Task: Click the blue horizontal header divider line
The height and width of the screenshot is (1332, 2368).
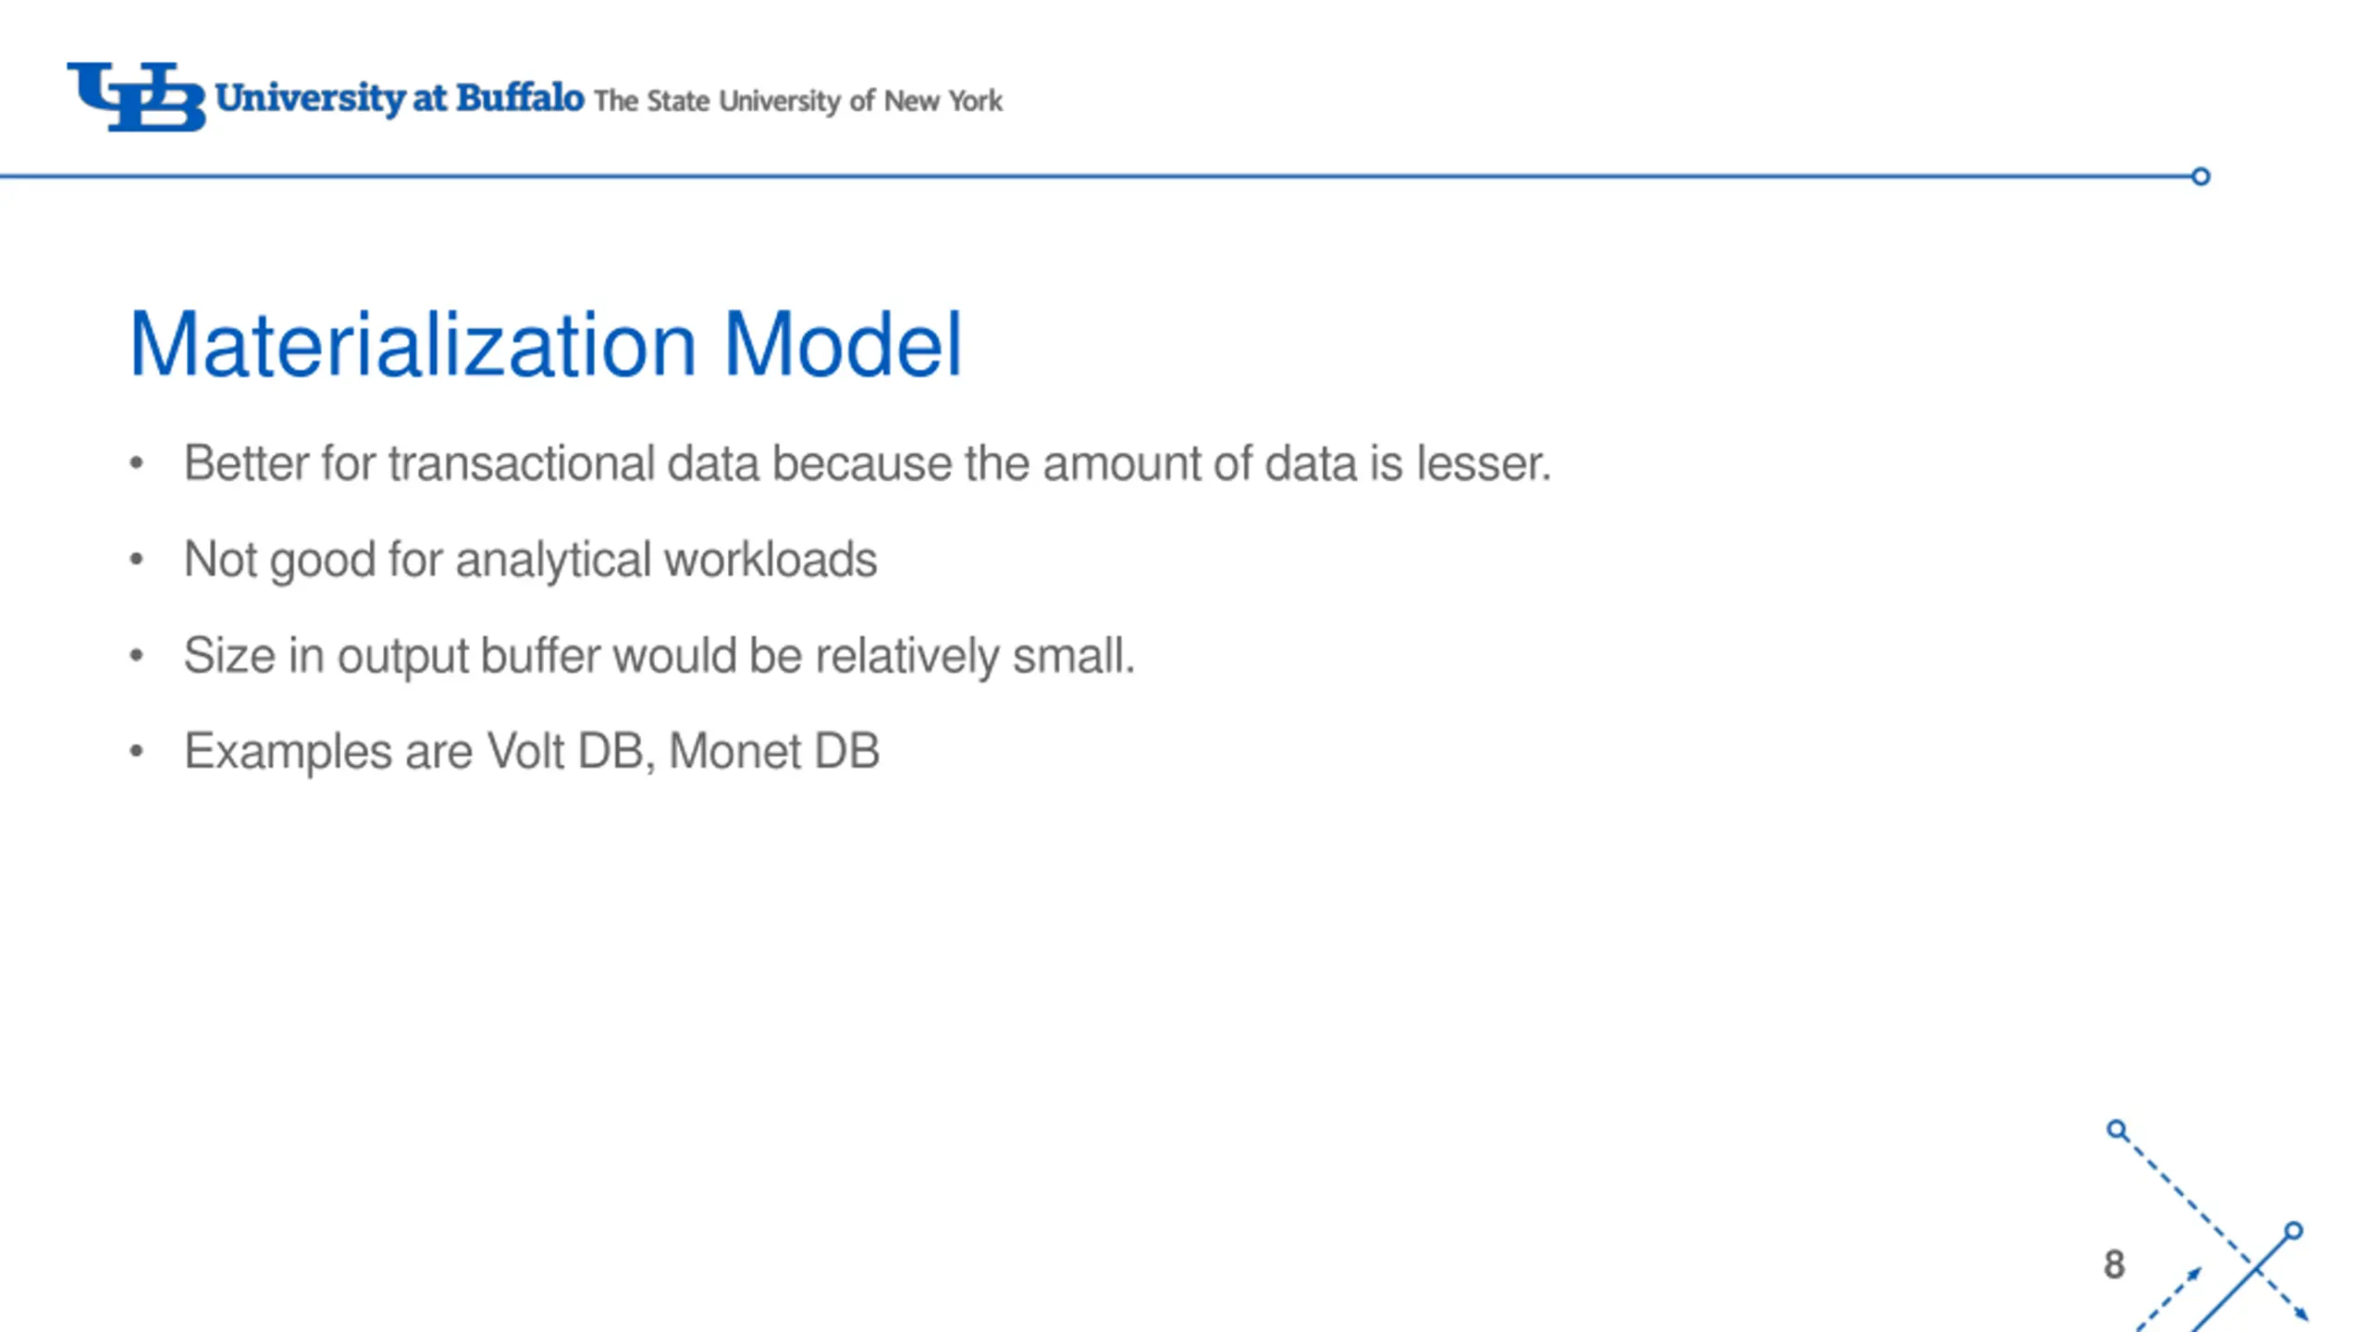Action: coord(1095,176)
